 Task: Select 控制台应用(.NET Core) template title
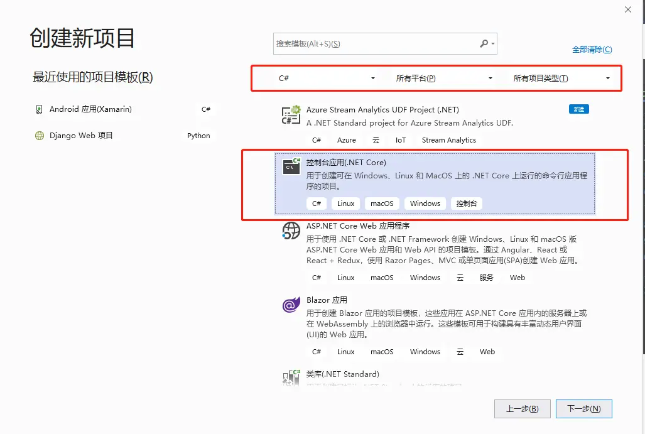(x=346, y=163)
